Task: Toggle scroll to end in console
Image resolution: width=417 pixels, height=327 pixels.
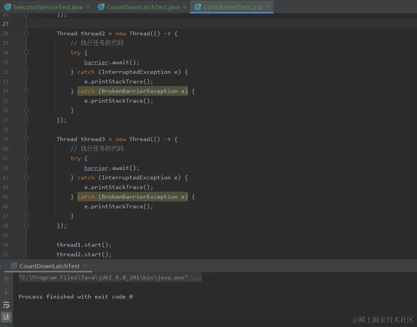Action: tap(7, 317)
